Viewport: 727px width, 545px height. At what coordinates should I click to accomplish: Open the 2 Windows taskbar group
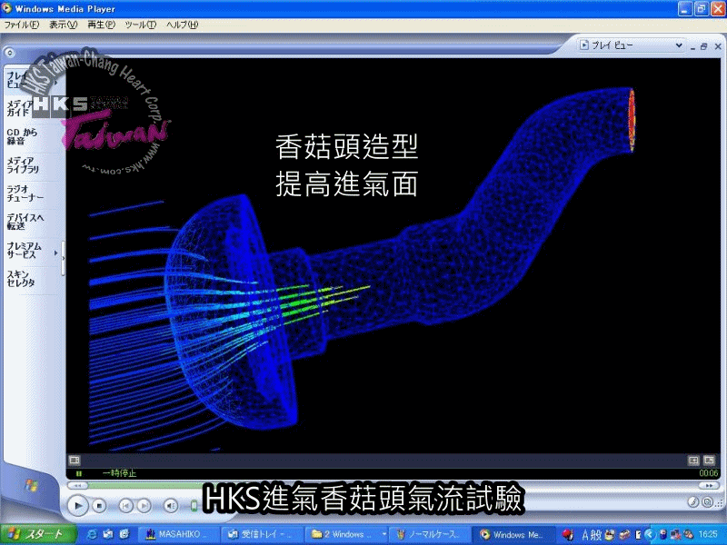pos(347,535)
